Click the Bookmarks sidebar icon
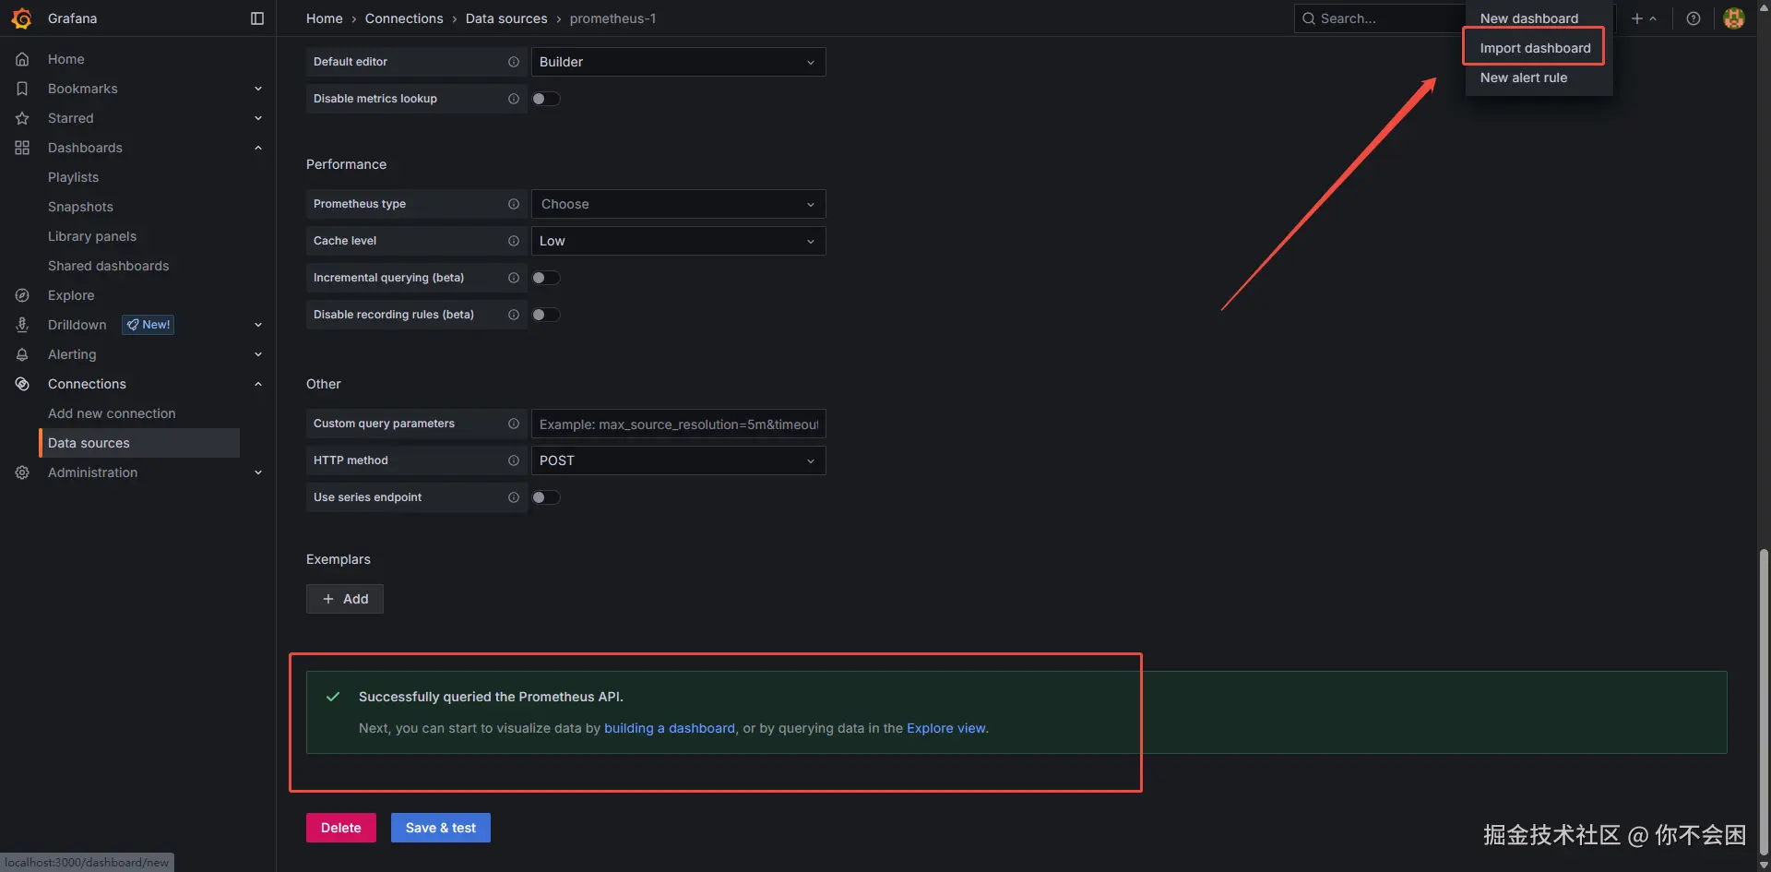This screenshot has height=872, width=1771. [x=22, y=89]
